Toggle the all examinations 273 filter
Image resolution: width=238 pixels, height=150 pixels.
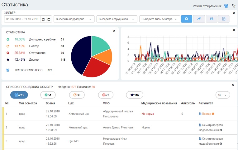(19, 95)
